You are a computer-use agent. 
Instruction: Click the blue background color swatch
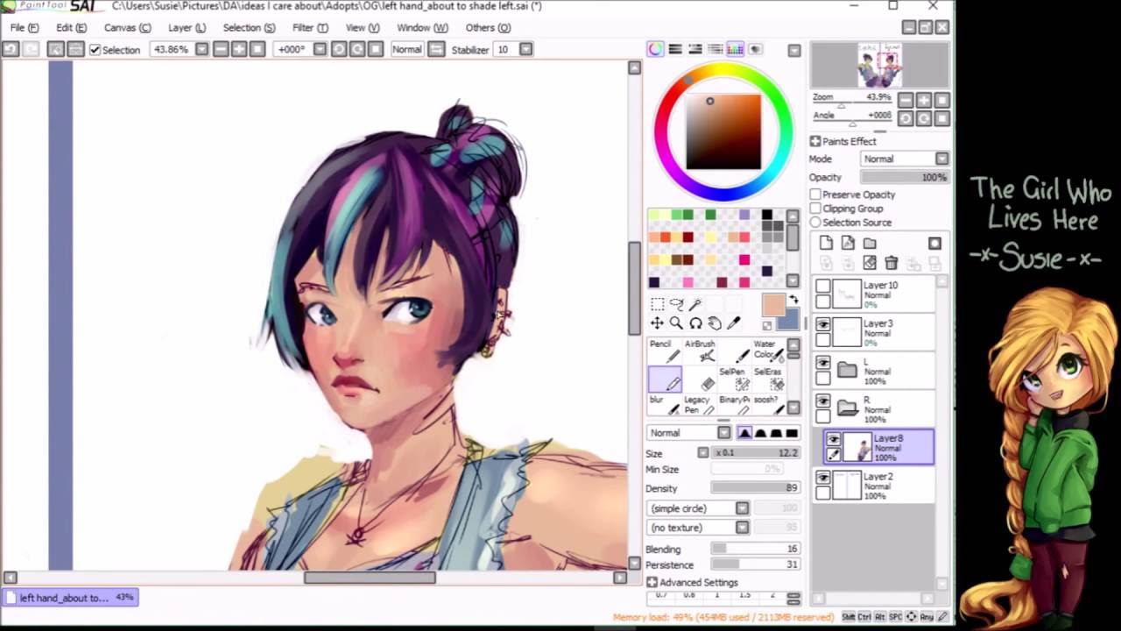click(x=788, y=320)
